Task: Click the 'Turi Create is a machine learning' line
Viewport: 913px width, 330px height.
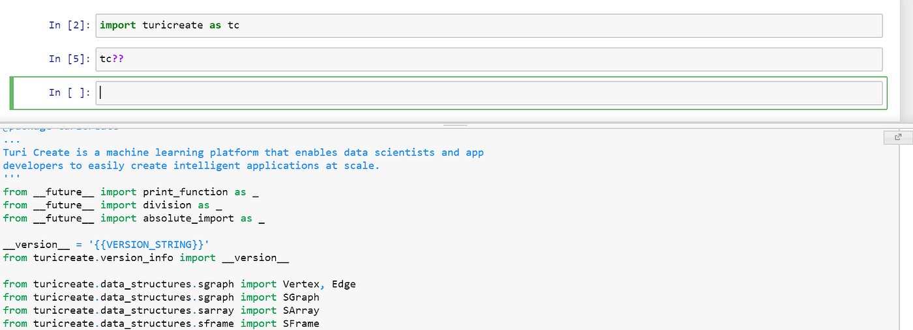Action: click(x=243, y=152)
